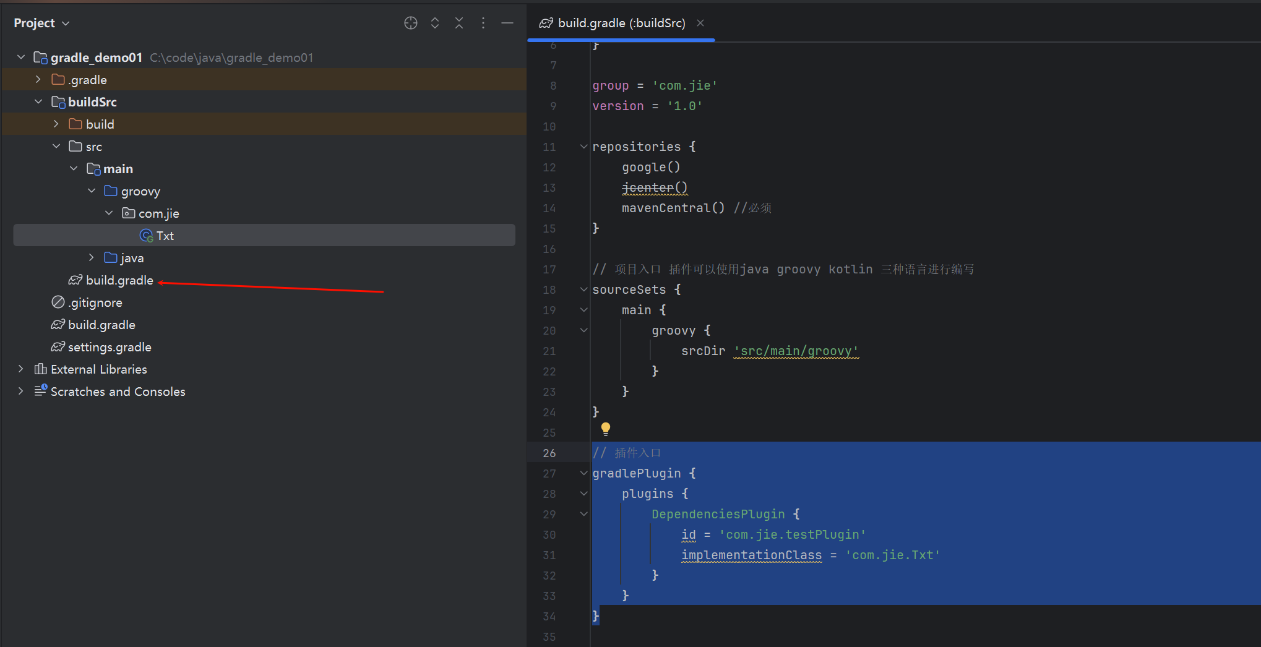
Task: Click the .gitignore file icon
Action: click(x=58, y=302)
